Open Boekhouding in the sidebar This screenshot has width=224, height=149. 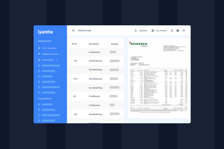[48, 60]
